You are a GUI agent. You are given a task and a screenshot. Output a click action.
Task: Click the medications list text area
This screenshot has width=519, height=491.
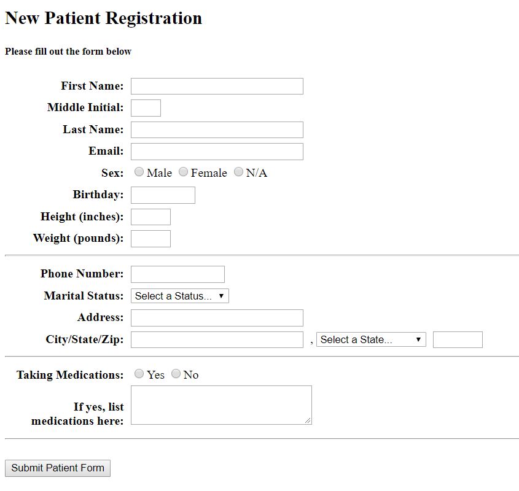(x=222, y=405)
